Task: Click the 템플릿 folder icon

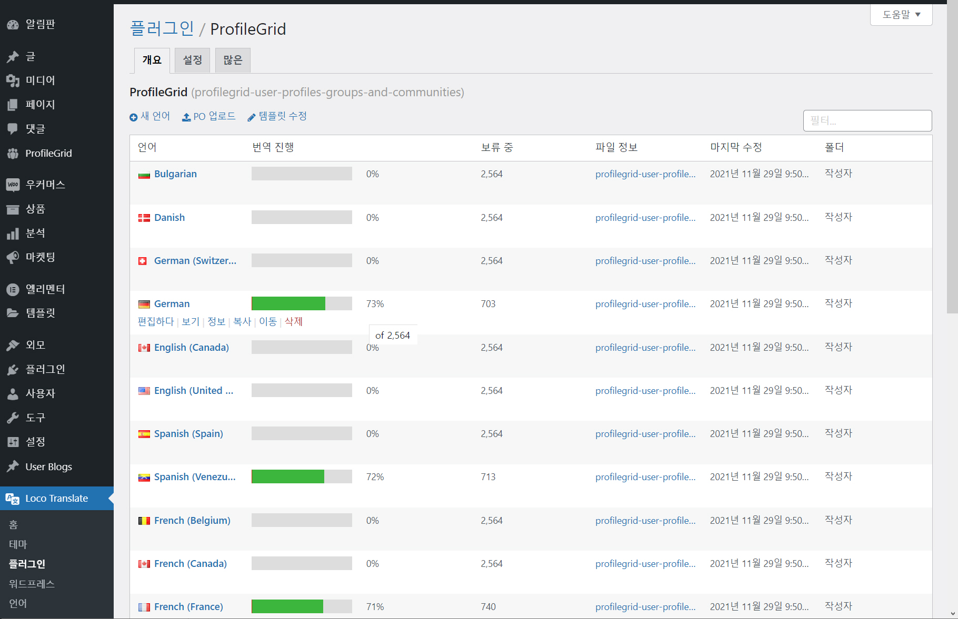Action: click(13, 313)
